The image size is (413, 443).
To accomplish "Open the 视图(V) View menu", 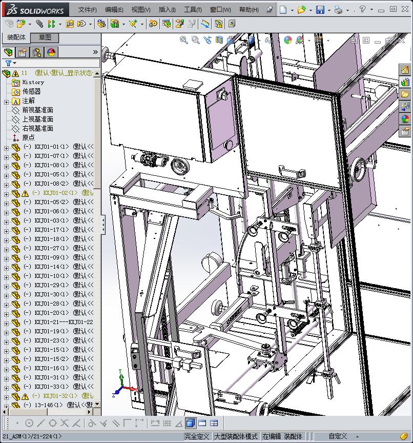I will [x=141, y=10].
